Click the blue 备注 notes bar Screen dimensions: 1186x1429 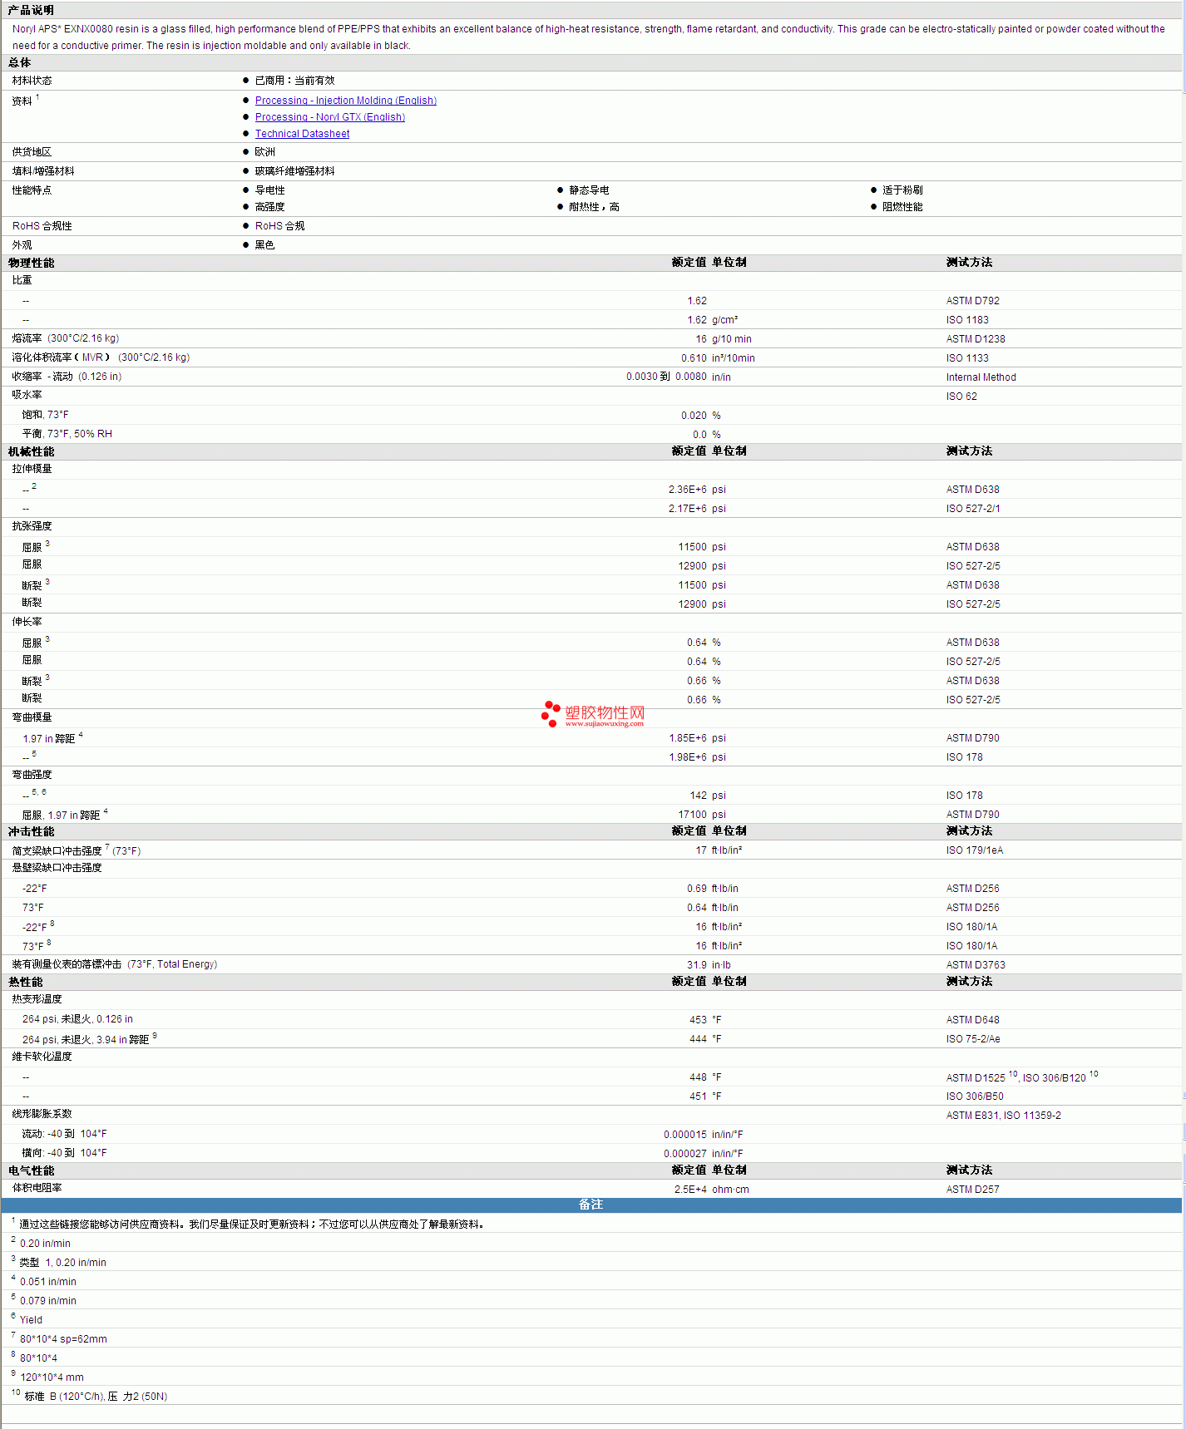click(591, 1205)
